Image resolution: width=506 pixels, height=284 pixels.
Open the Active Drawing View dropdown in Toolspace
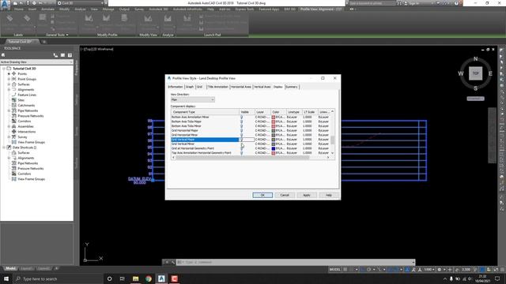(x=36, y=62)
